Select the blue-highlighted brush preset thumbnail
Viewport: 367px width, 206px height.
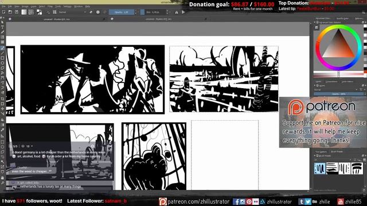click(x=320, y=168)
